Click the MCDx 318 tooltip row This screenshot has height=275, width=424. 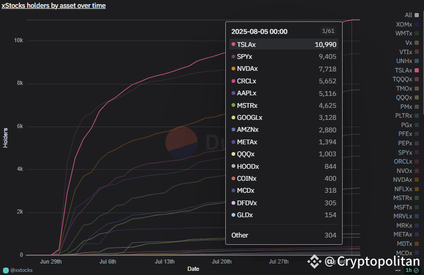coord(284,191)
